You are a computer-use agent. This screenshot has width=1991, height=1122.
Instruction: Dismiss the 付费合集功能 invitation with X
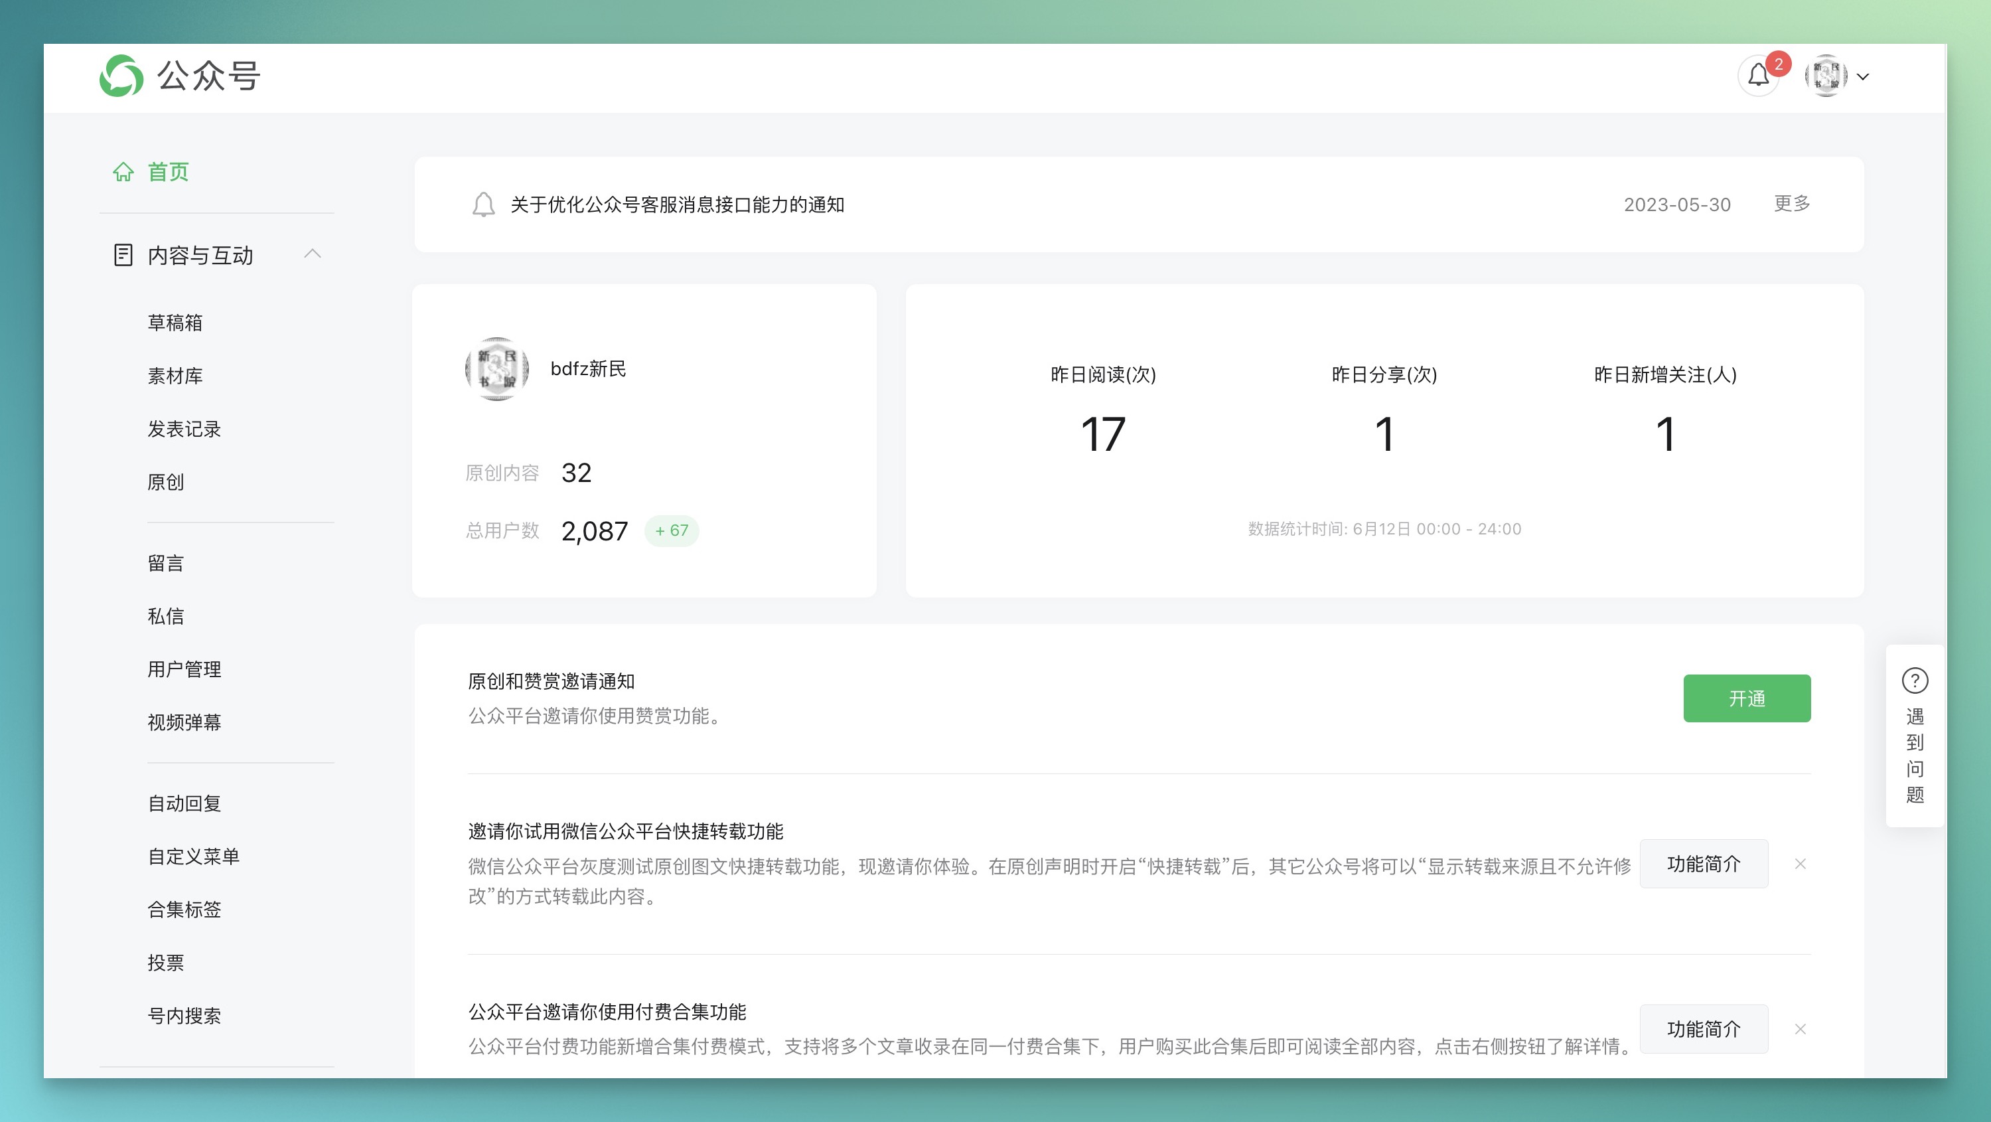point(1800,1029)
